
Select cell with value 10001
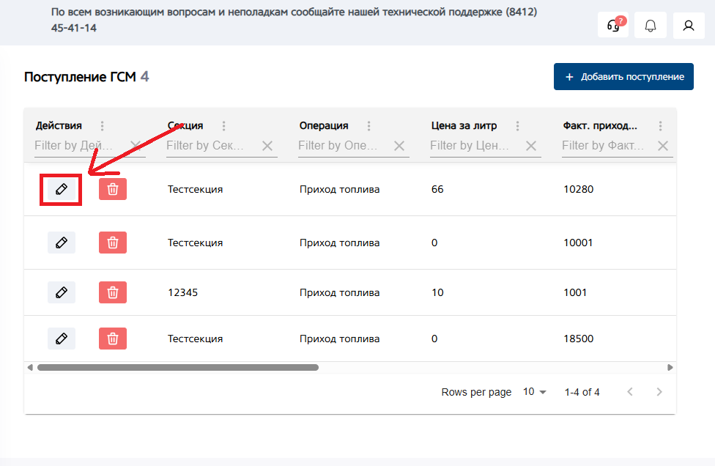578,243
